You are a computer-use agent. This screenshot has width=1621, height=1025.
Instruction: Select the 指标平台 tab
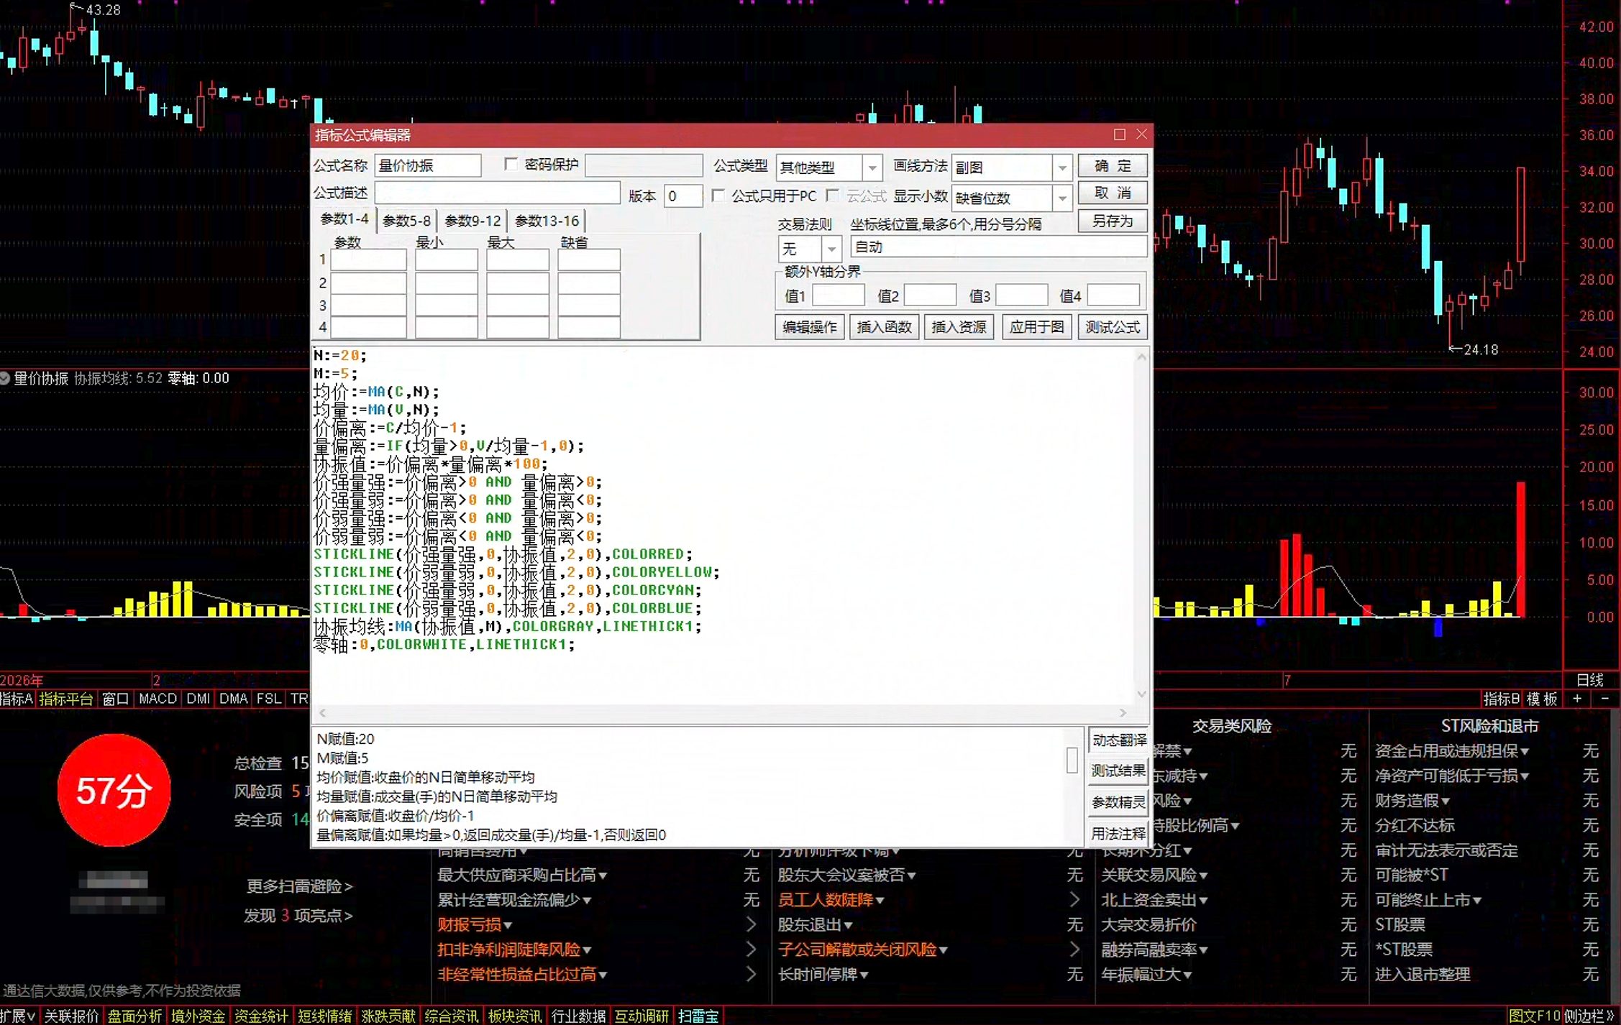click(x=66, y=699)
